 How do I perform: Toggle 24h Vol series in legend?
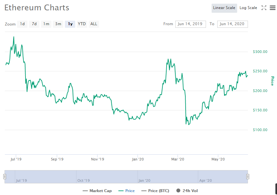(187, 191)
